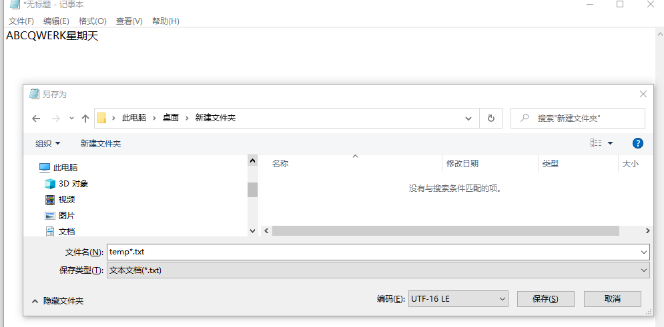This screenshot has height=327, width=664.
Task: Expand the address bar history dropdown
Action: coord(469,118)
